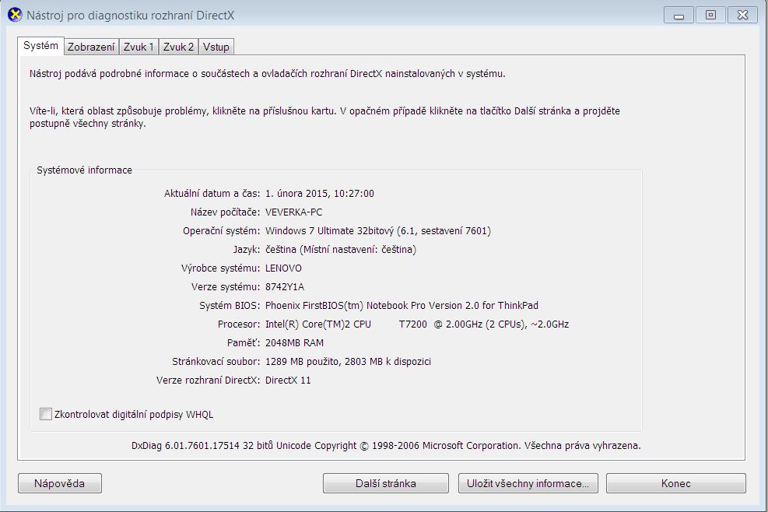Click Uložit všechny informace button
The height and width of the screenshot is (512, 768).
click(528, 483)
